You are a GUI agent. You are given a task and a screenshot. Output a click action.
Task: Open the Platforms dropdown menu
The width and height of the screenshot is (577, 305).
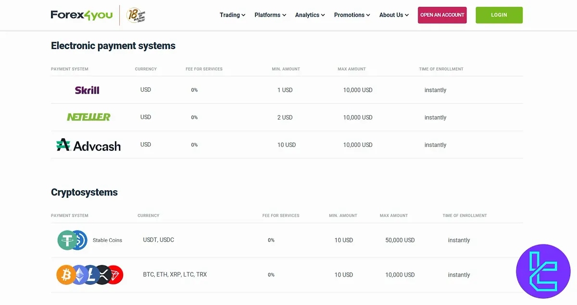click(x=270, y=15)
